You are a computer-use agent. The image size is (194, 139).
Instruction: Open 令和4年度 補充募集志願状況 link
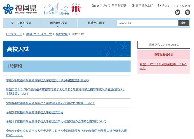(66, 133)
